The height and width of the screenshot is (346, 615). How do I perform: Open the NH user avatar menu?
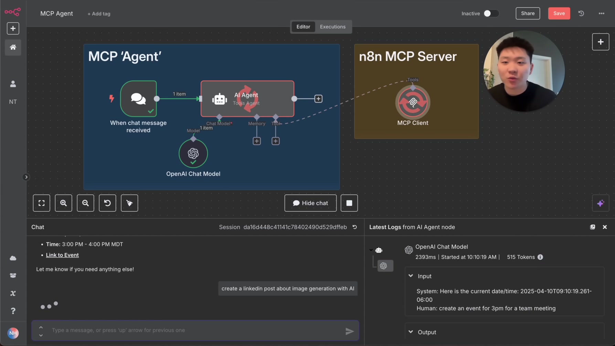click(x=13, y=333)
